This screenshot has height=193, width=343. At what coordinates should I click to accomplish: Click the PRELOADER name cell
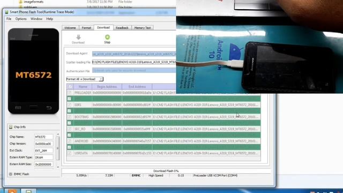click(x=83, y=93)
